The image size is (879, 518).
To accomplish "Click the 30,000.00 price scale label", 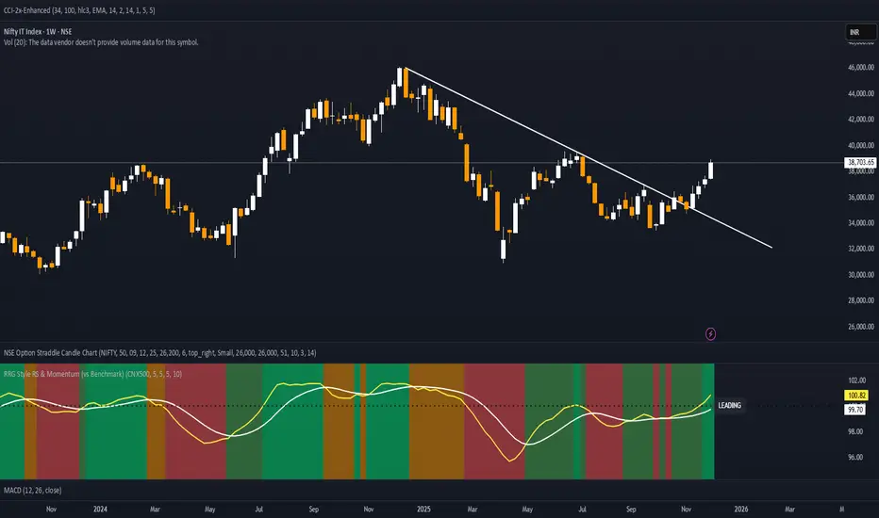I will pyautogui.click(x=861, y=274).
